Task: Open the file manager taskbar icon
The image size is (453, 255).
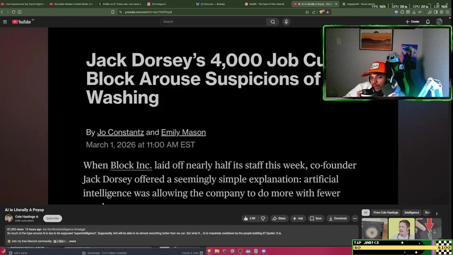Action: pos(217,251)
